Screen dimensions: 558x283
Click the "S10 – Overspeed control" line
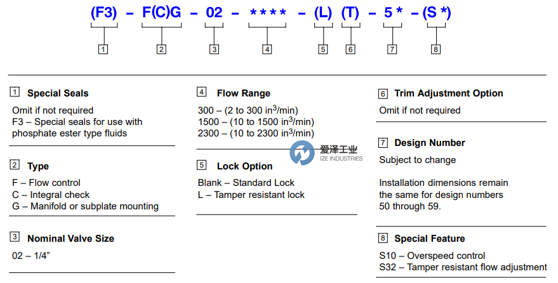tap(432, 256)
